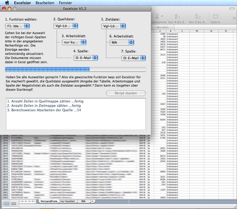The image size is (237, 209).
Task: Switch to the MA sheet tab
Action: 83,201
